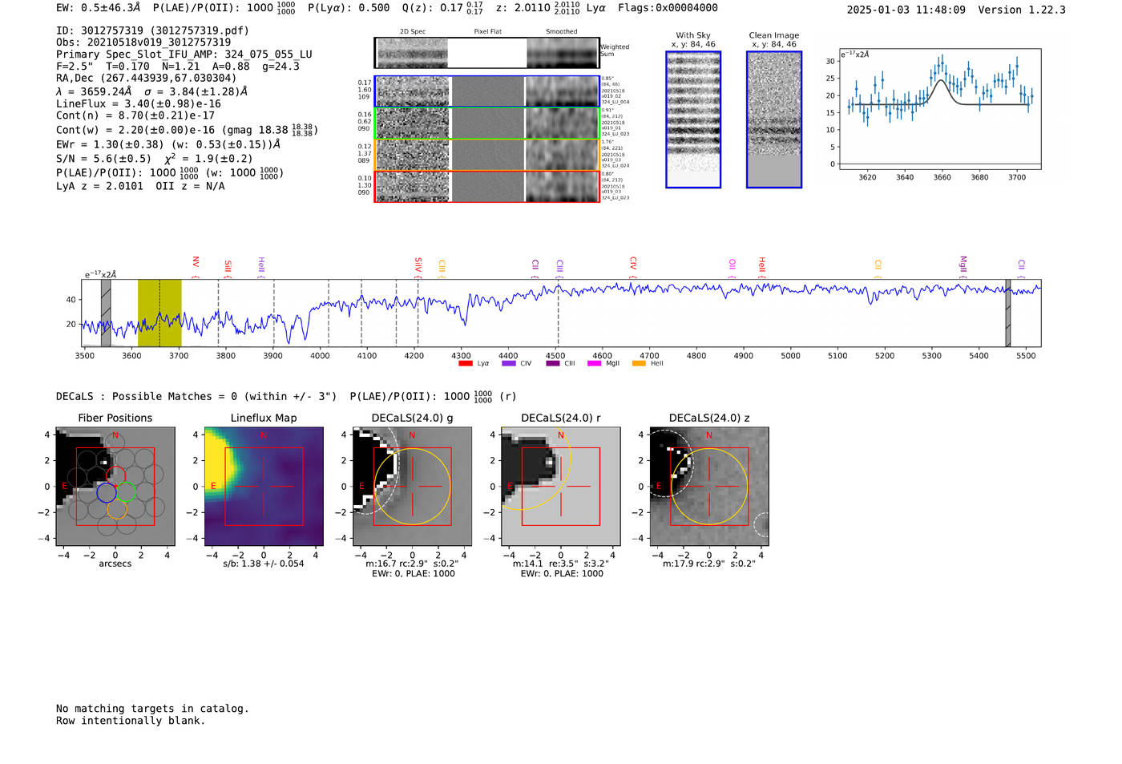Click the Cont(n) = 8.70(±0.21)e-17 value
Image resolution: width=1122 pixels, height=764 pixels.
[x=135, y=115]
